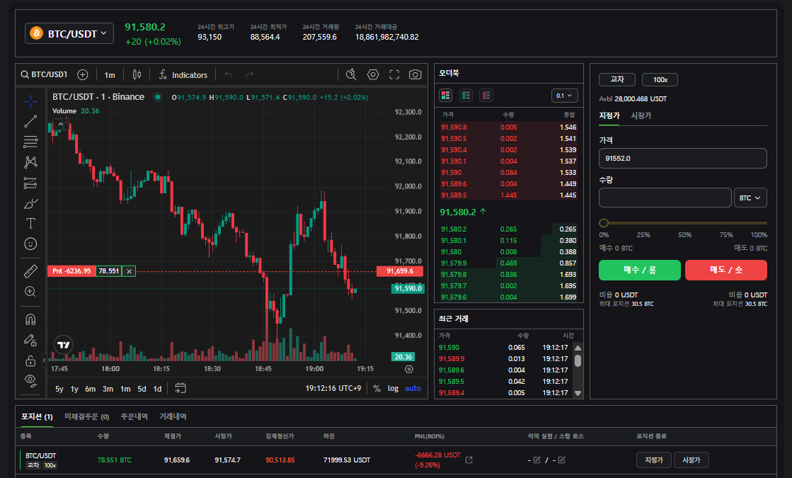The height and width of the screenshot is (478, 792).
Task: Toggle hide all drawings eye icon
Action: tap(30, 380)
